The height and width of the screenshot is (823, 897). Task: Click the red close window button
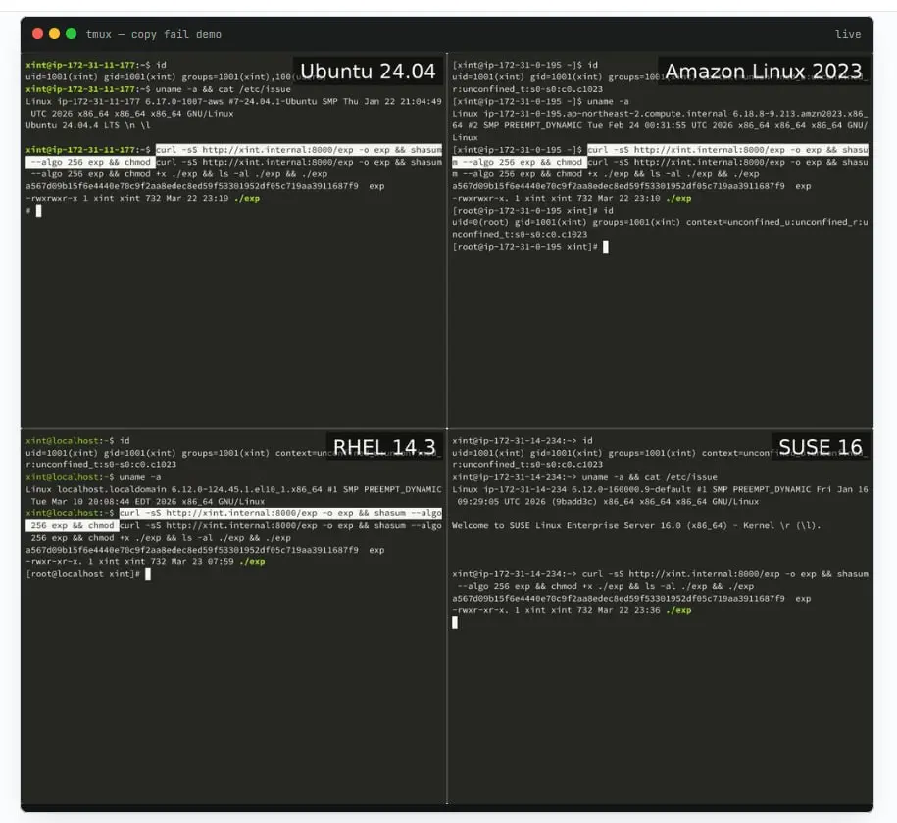38,34
